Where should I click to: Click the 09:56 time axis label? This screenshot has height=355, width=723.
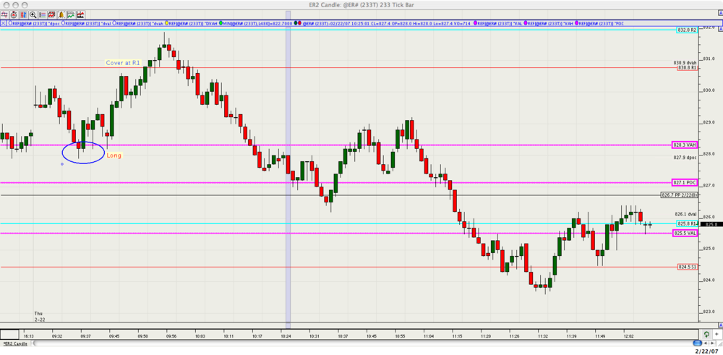click(171, 336)
